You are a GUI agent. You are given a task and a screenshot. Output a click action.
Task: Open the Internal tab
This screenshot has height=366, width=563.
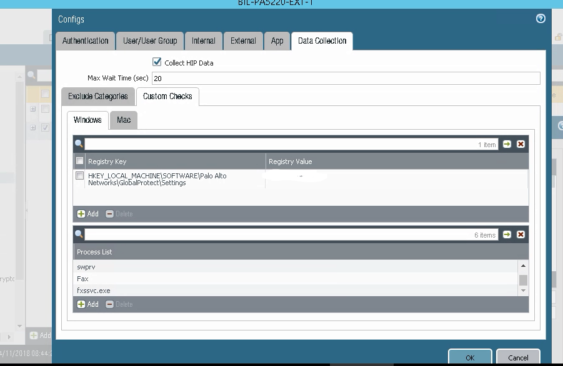[204, 41]
